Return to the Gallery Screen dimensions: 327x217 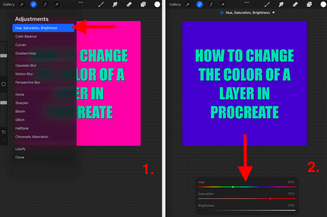(x=9, y=4)
